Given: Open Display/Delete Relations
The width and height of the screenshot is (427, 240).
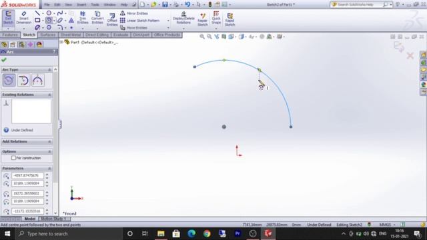Looking at the screenshot, I should 183,18.
